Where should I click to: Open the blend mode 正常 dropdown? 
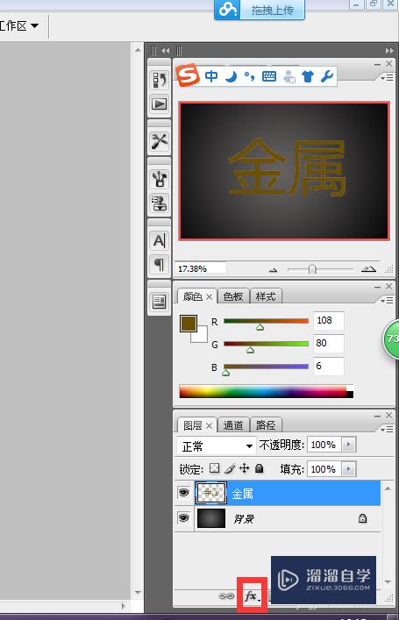pyautogui.click(x=216, y=446)
